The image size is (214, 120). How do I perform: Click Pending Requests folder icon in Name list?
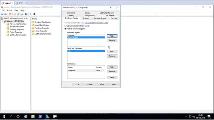pyautogui.click(x=33, y=28)
